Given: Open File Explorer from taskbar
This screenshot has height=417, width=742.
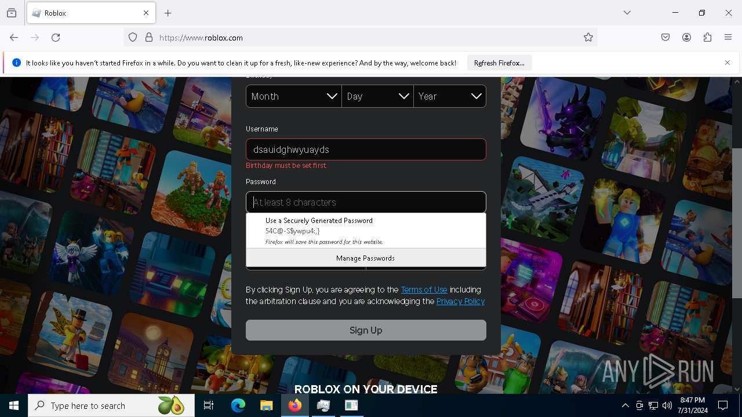Looking at the screenshot, I should pos(266,405).
